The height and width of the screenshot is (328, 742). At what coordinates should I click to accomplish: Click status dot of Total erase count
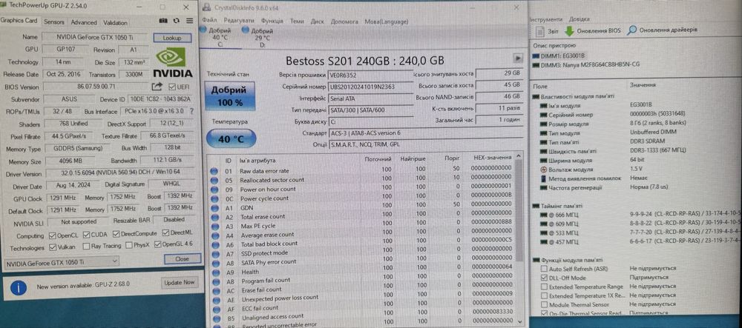click(x=214, y=217)
